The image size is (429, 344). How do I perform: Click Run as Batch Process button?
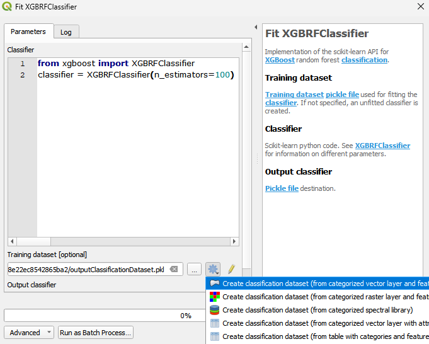pos(96,333)
